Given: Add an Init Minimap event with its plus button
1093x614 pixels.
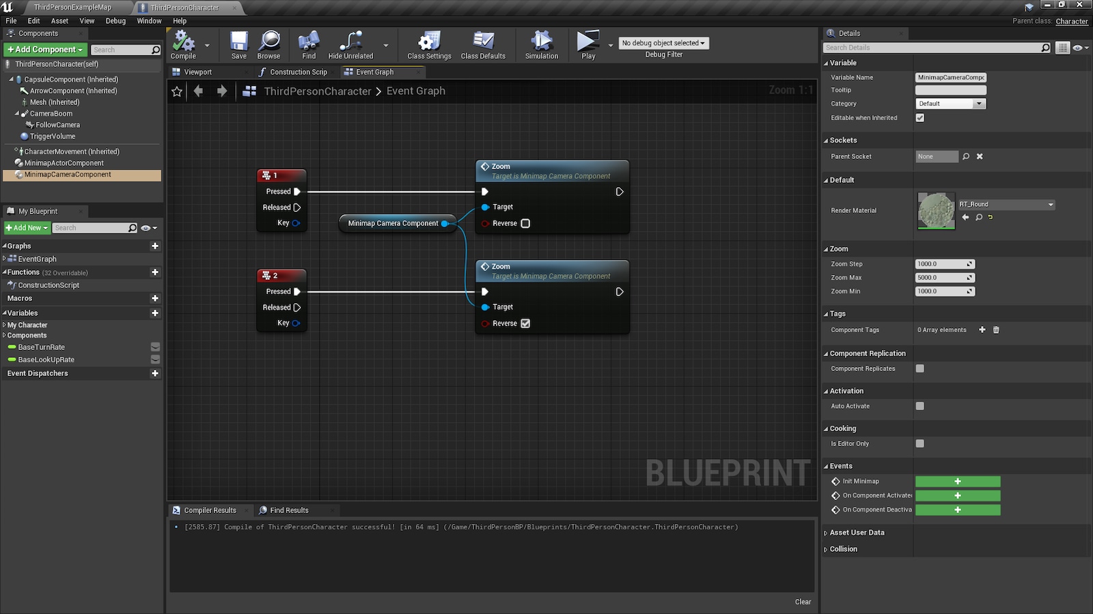Looking at the screenshot, I should coord(958,481).
